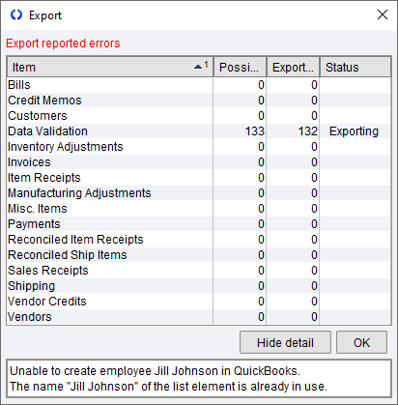
Task: Select the Payments row
Action: tap(199, 224)
